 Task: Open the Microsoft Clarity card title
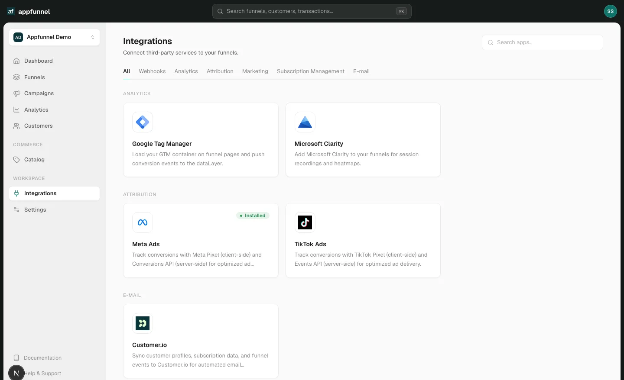point(319,144)
